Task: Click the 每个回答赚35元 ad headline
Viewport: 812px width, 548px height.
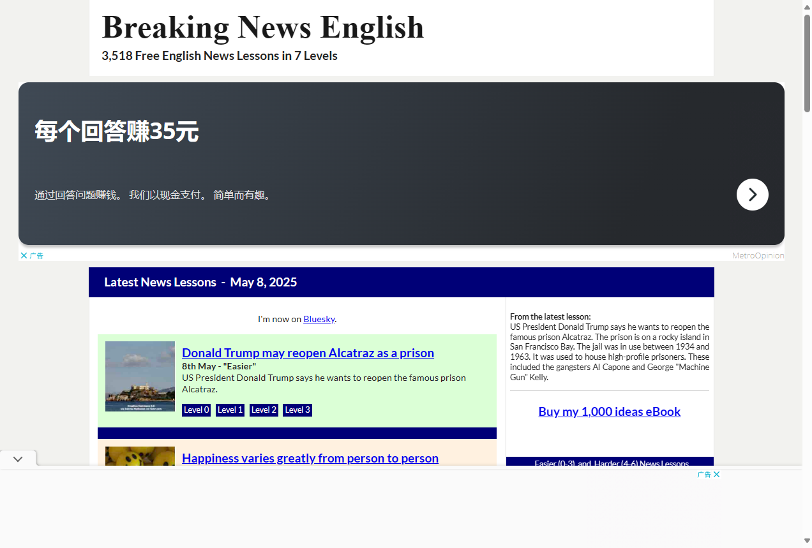Action: click(116, 131)
